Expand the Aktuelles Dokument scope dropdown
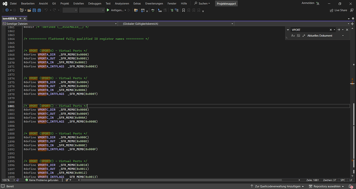Image resolution: width=356 pixels, height=189 pixels. [x=343, y=35]
